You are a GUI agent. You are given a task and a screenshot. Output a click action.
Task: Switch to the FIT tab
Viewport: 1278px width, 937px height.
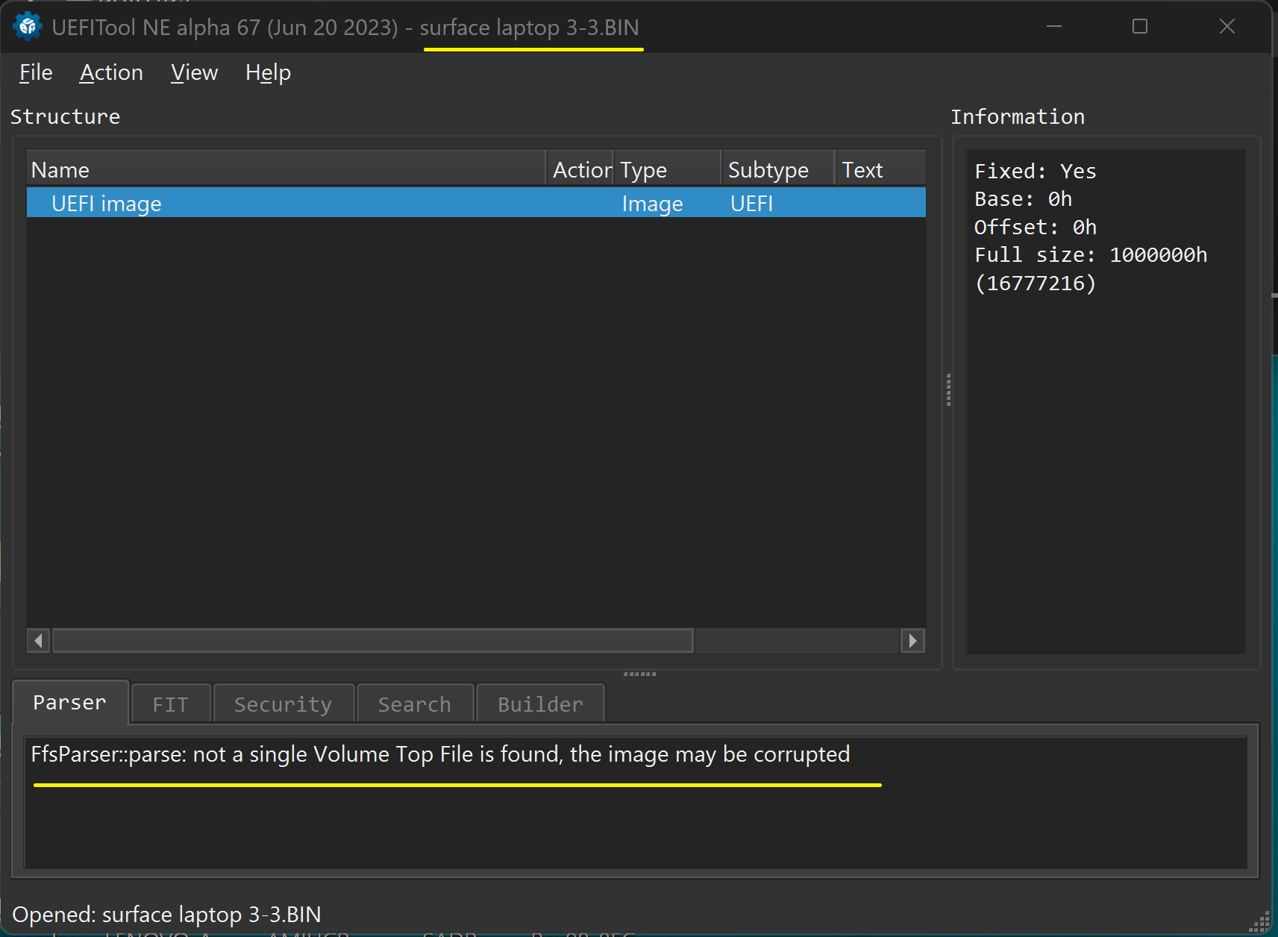click(170, 704)
